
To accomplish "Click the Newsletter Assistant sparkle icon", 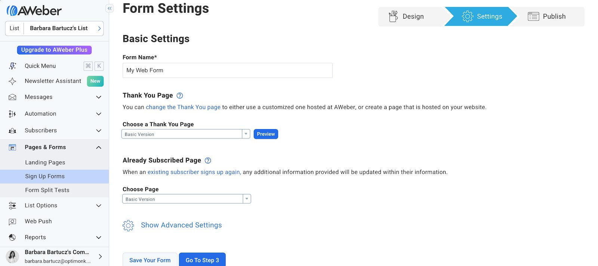I will [x=12, y=81].
